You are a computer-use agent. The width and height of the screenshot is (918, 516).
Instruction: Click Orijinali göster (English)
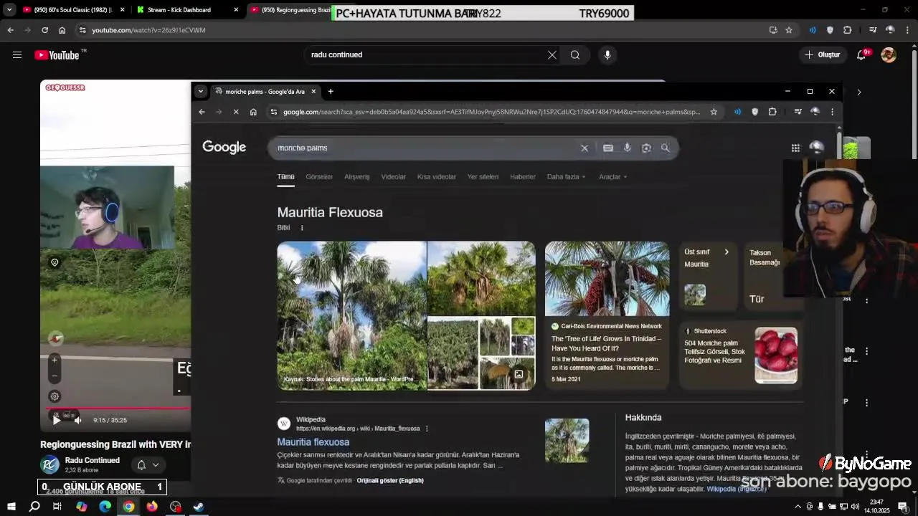(390, 480)
